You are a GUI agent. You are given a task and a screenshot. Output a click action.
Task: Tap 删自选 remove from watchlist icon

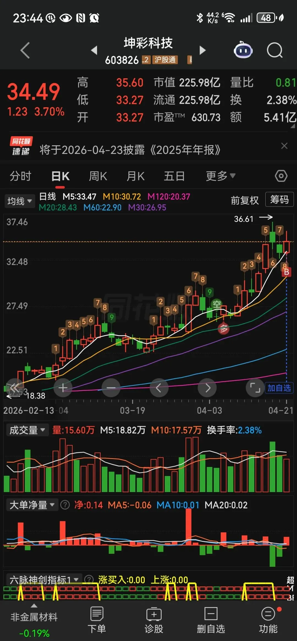coord(211,620)
